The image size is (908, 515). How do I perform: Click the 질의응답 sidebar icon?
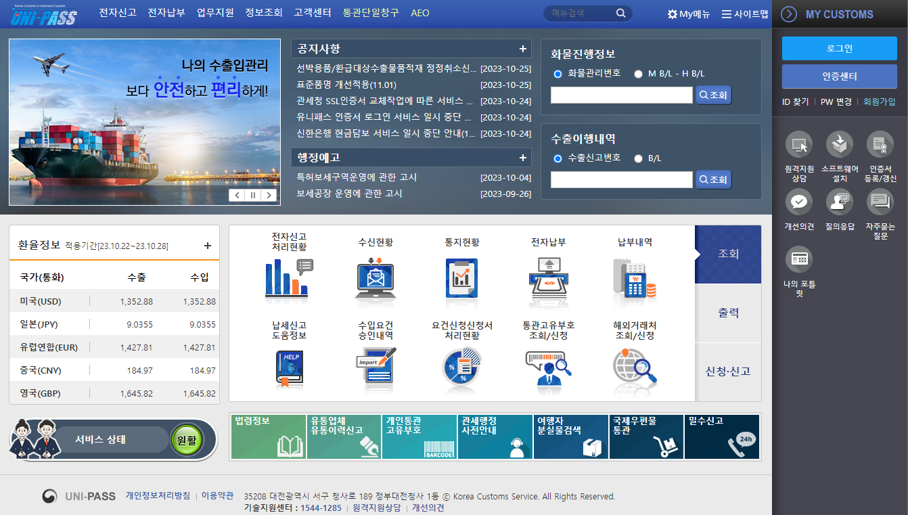(x=840, y=202)
